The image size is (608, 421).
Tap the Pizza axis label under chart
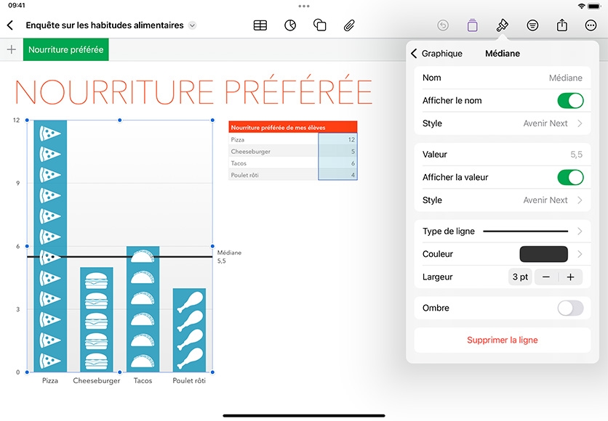[x=50, y=381]
